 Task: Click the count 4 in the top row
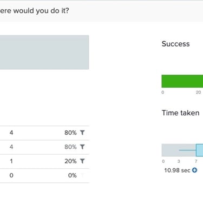coord(11,133)
